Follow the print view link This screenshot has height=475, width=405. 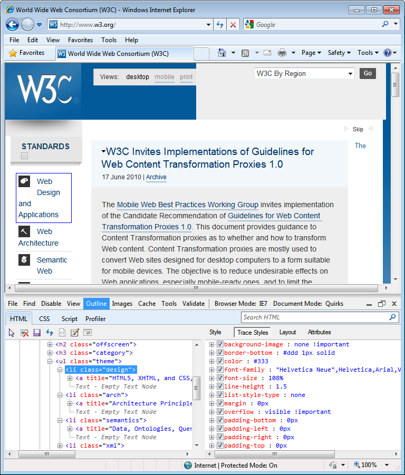(186, 77)
